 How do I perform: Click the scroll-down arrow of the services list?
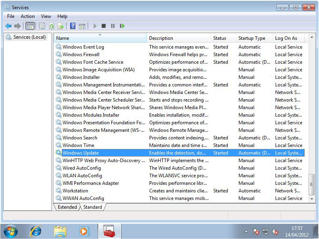(x=312, y=199)
